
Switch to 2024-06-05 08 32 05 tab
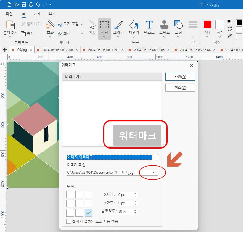pos(149,50)
